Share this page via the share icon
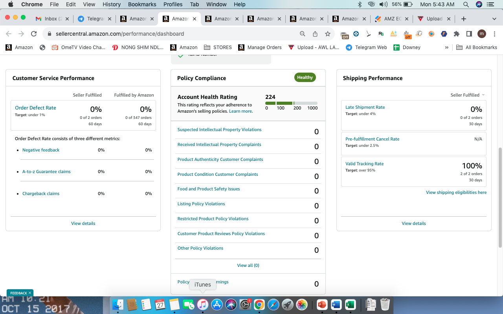Image resolution: width=503 pixels, height=314 pixels. [315, 34]
